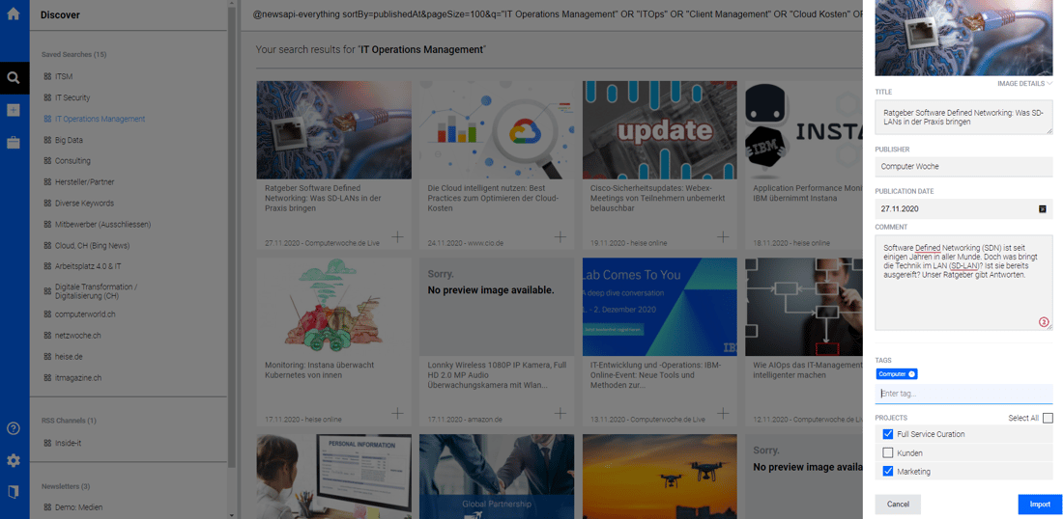Open the calendar picker for publication date
Viewport: 1063px width, 519px height.
tap(1043, 208)
